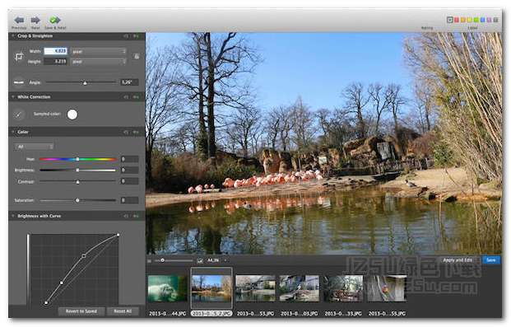Select the top-right curve control point

point(118,235)
